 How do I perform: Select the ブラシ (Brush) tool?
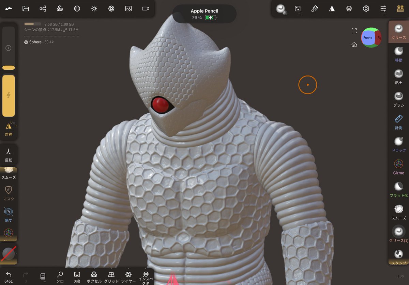pos(399,99)
